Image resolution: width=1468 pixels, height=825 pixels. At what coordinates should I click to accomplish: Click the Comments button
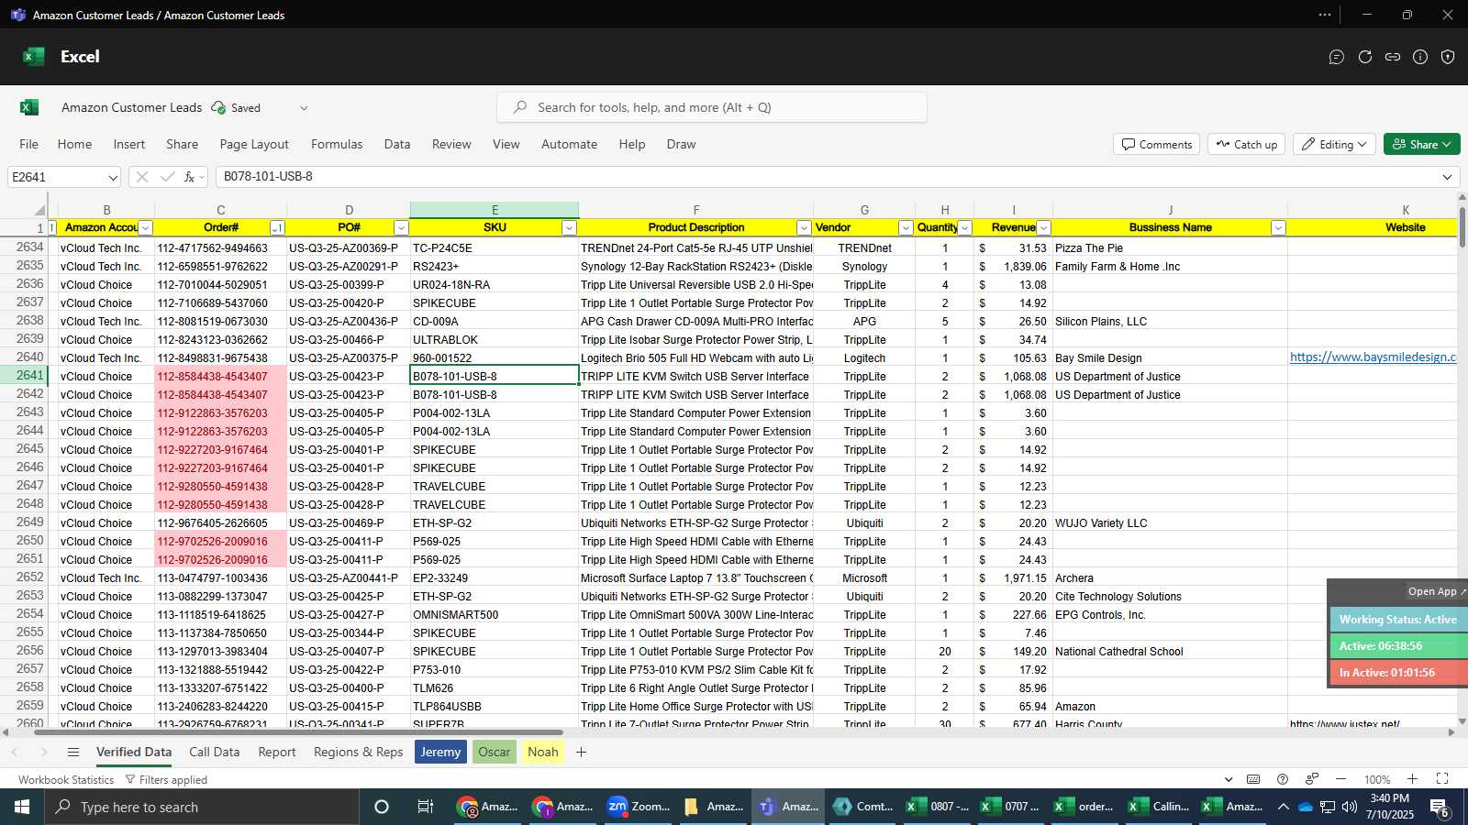[x=1157, y=145]
